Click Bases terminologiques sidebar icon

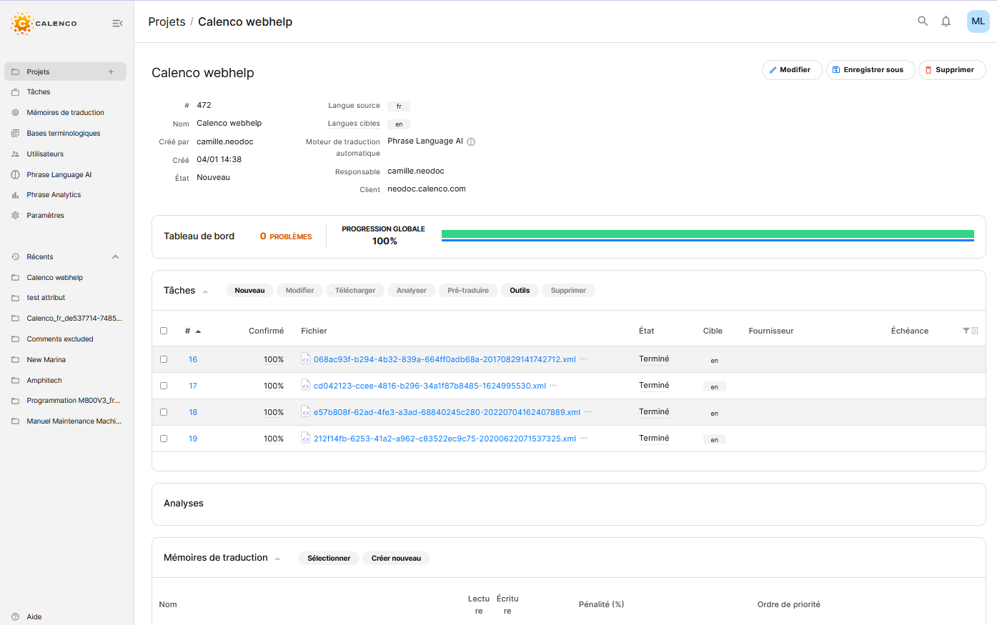point(15,134)
